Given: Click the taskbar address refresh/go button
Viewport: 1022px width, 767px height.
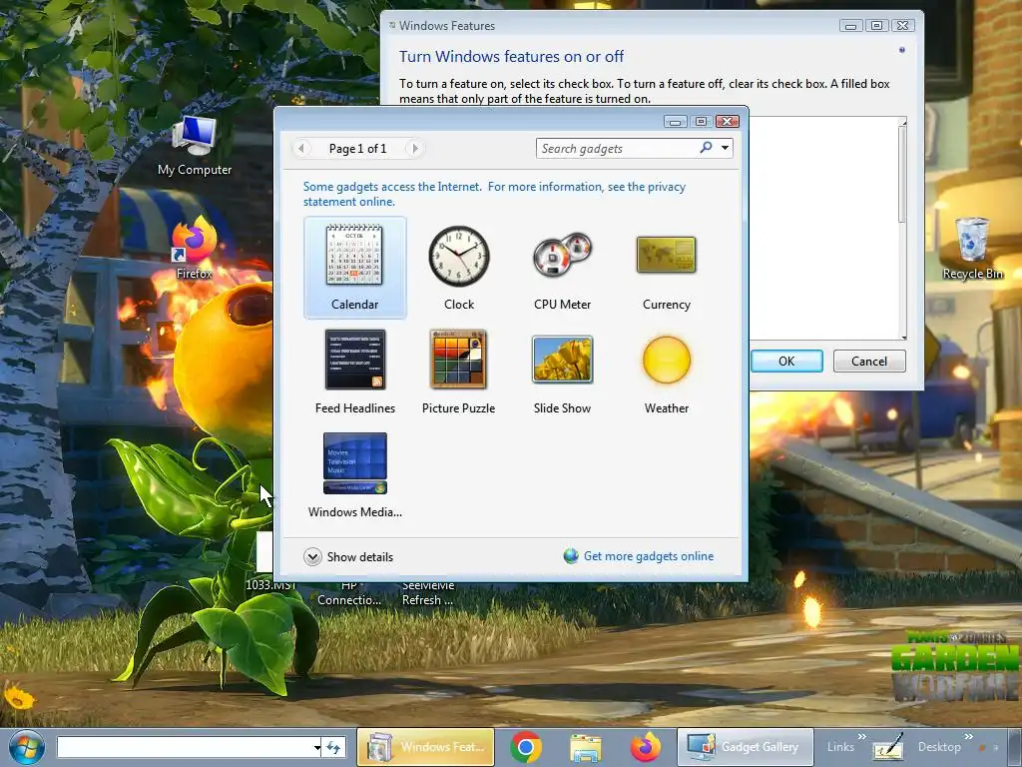Looking at the screenshot, I should (x=333, y=747).
